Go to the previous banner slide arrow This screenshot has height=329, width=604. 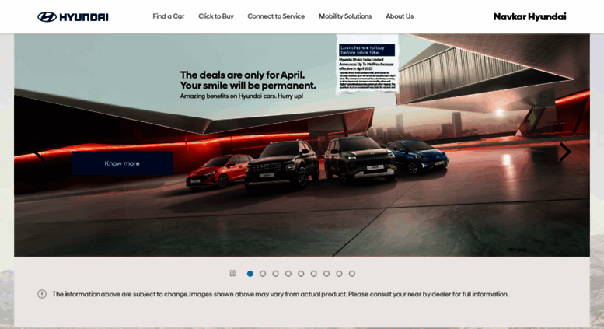[x=39, y=155]
